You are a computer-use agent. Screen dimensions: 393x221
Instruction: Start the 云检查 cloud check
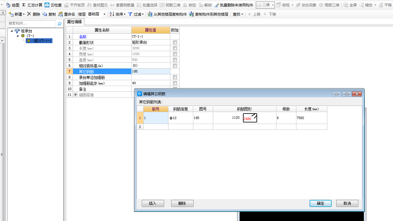tap(53, 5)
